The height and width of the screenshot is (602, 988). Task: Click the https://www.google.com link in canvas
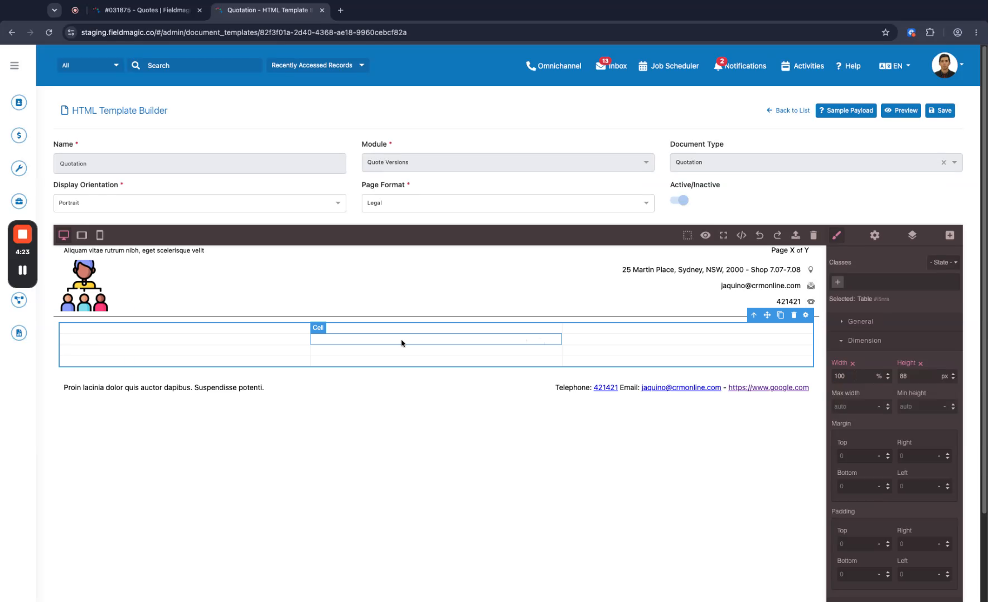click(x=768, y=387)
